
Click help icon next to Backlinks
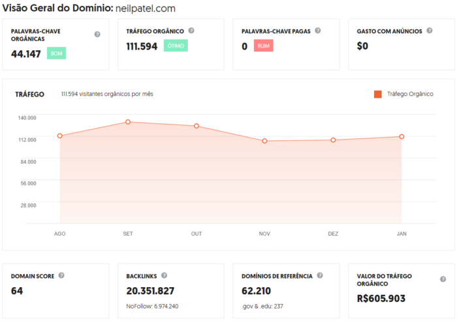tap(164, 275)
